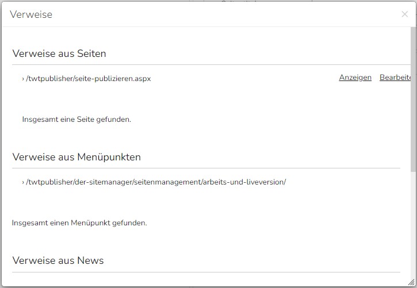Screen dimensions: 417x288
Task: Click the divider line under 'Verweise aus Menüpunkten'
Action: 206,168
